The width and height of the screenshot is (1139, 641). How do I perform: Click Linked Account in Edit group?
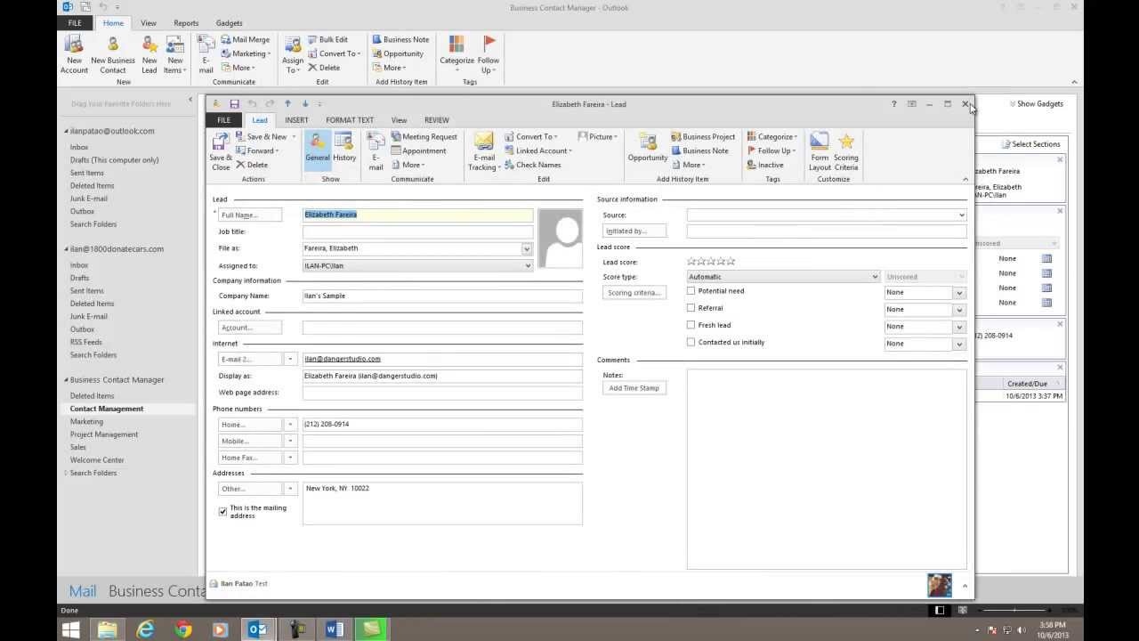537,150
